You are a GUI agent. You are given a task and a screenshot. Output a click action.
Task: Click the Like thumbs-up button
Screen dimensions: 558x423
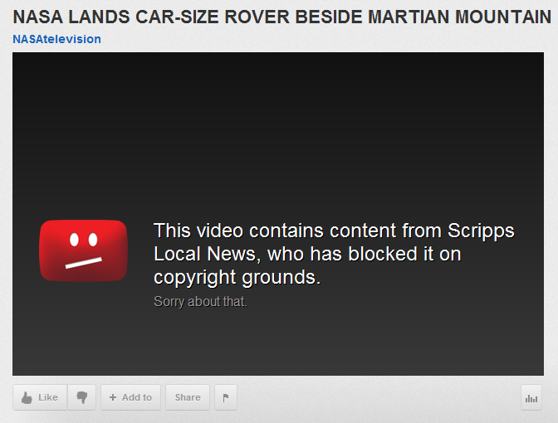click(40, 397)
